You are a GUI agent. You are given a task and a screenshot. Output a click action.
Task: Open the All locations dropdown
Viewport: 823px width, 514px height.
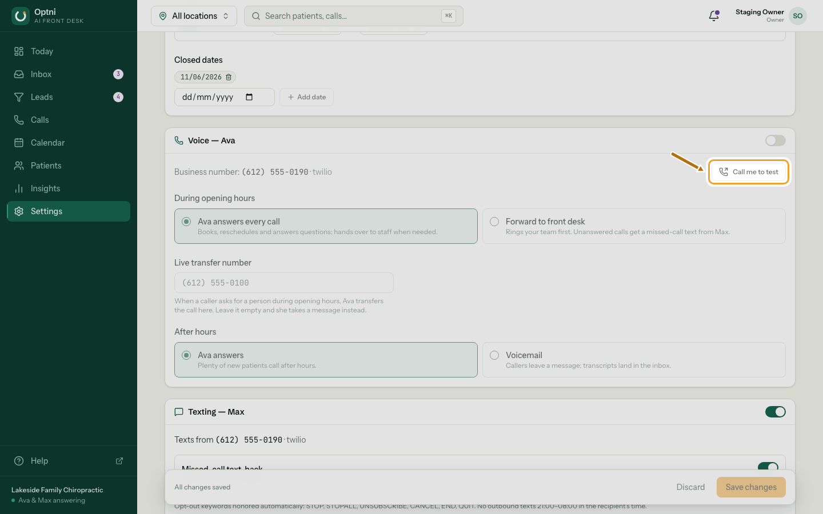(x=194, y=16)
